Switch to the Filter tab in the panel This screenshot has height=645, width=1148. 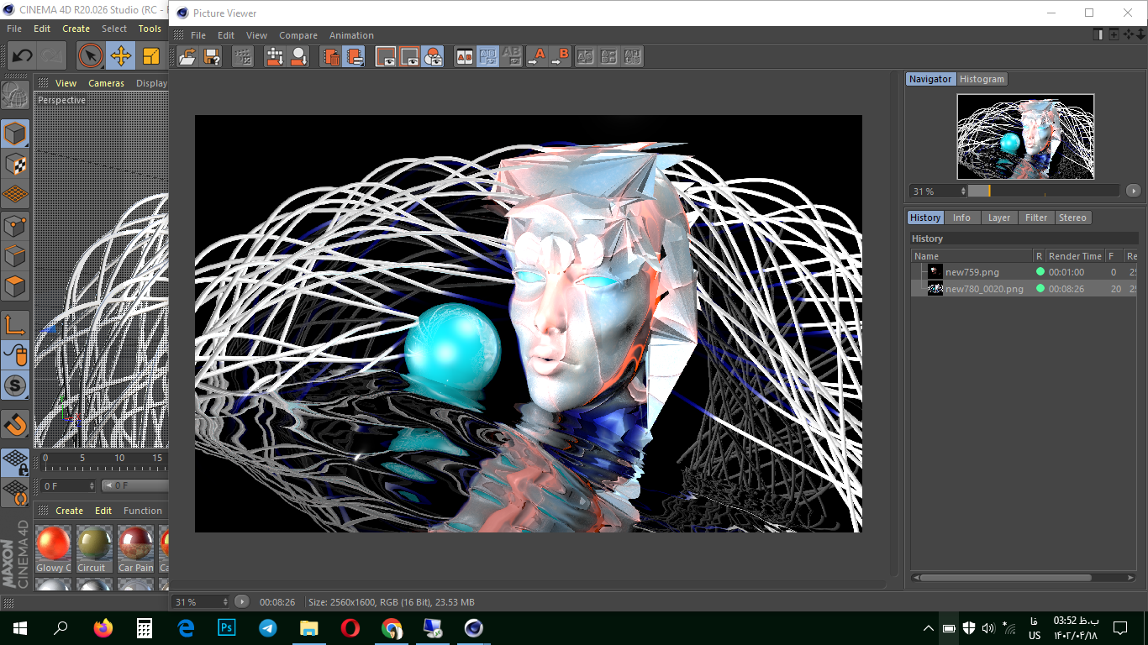tap(1036, 218)
